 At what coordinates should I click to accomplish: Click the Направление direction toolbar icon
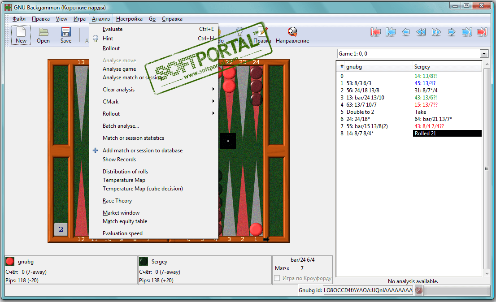point(292,35)
